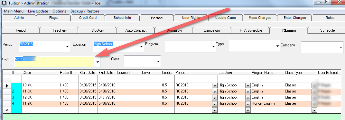Select the Classes sub-tab
The height and width of the screenshot is (120, 345).
coord(289,31)
